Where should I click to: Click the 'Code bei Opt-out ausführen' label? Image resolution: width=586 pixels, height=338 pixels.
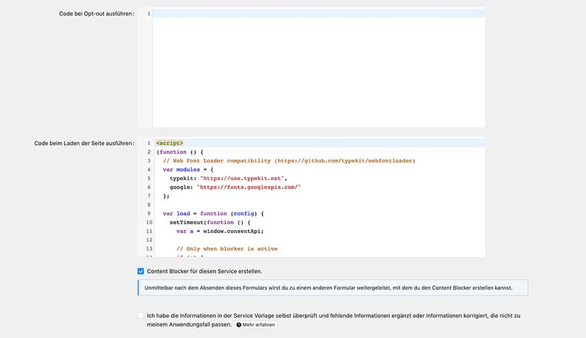(x=95, y=14)
